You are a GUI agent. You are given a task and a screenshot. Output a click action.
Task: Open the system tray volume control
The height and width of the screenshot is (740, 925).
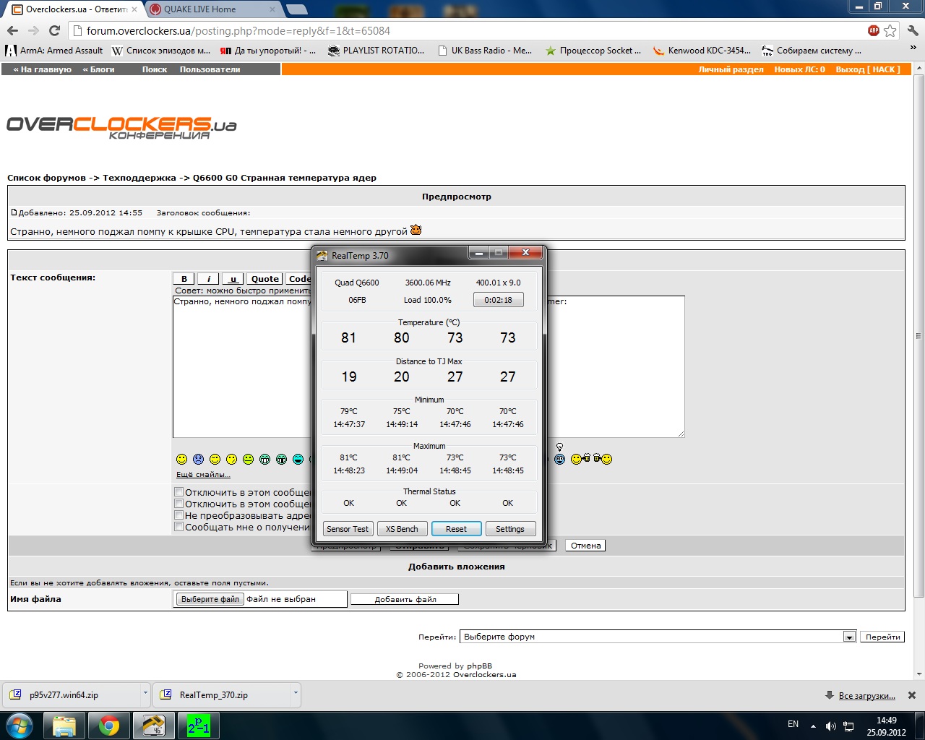tap(831, 726)
